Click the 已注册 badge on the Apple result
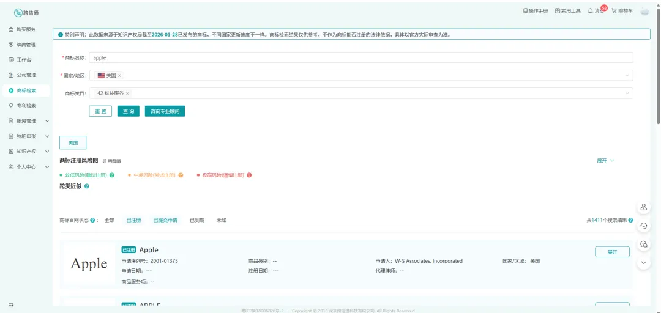Image resolution: width=661 pixels, height=313 pixels. pyautogui.click(x=129, y=250)
